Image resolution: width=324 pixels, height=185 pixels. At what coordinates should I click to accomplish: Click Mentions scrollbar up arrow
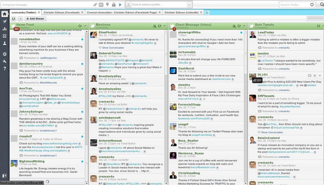[166, 32]
